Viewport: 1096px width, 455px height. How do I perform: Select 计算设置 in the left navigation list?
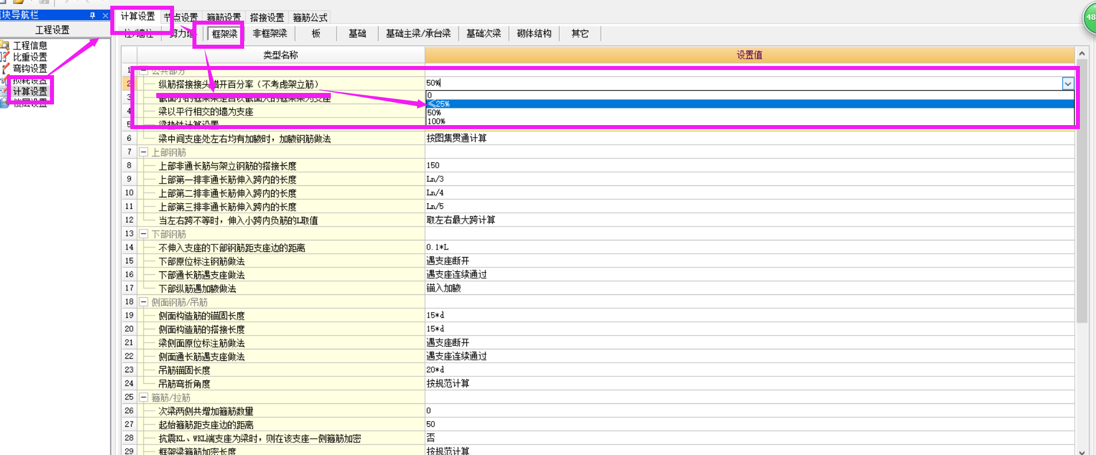tap(30, 91)
